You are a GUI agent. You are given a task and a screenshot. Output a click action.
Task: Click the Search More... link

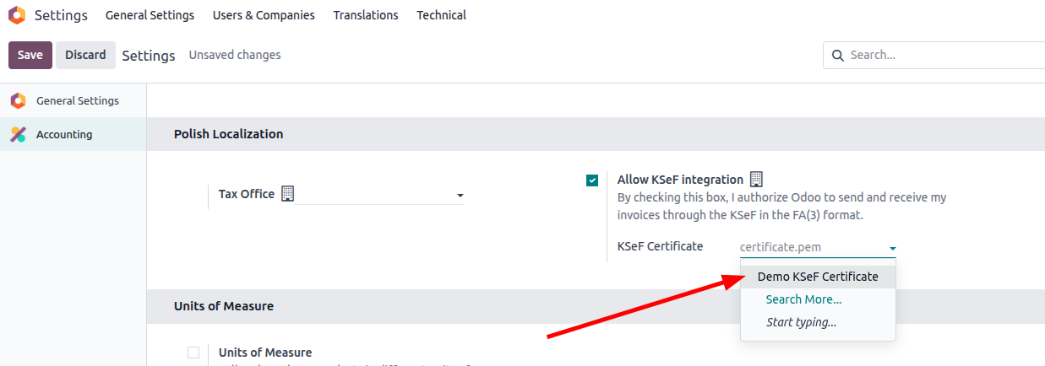click(803, 299)
